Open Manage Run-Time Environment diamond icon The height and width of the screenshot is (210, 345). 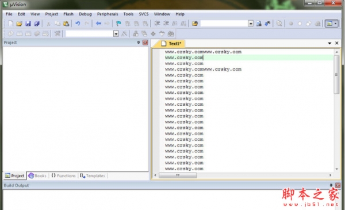point(153,34)
